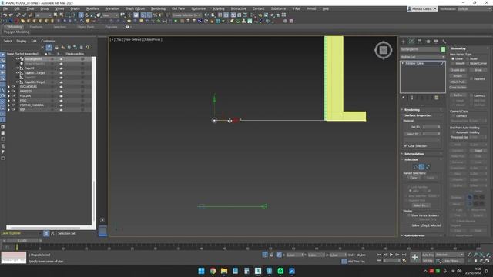The width and height of the screenshot is (493, 277).
Task: Switch to the Modeling ribbon tab
Action: click(x=15, y=27)
